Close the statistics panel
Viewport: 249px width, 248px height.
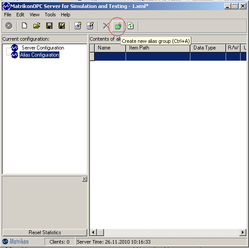tap(85, 179)
